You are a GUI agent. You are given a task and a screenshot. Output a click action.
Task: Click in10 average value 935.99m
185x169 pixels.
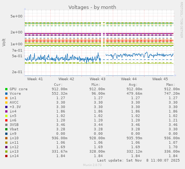pyautogui.click(x=134, y=138)
